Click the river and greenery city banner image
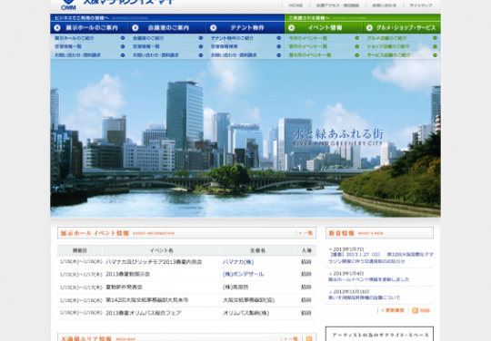Image resolution: width=491 pixels, height=341 pixels. pyautogui.click(x=245, y=138)
